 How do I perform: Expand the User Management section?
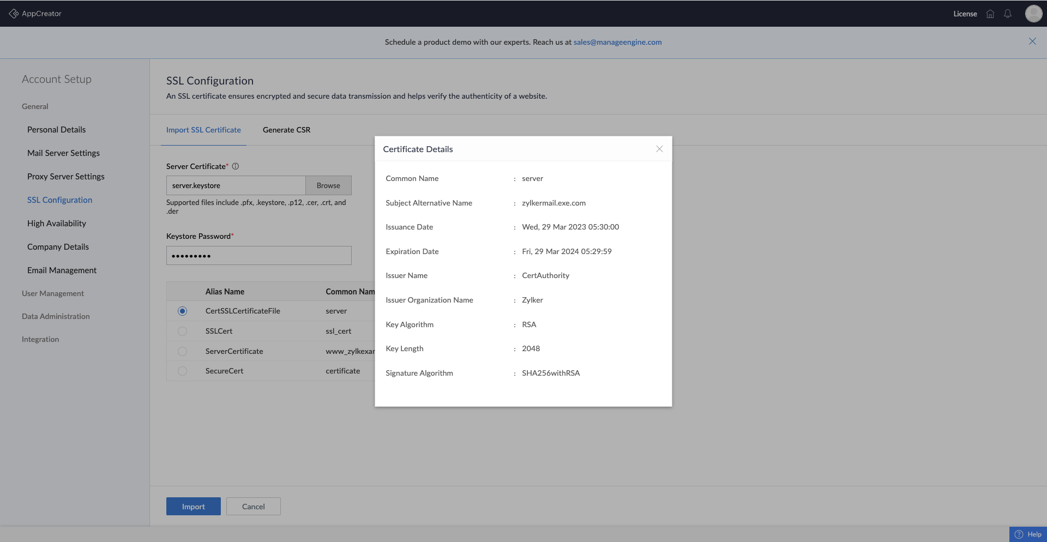click(53, 293)
